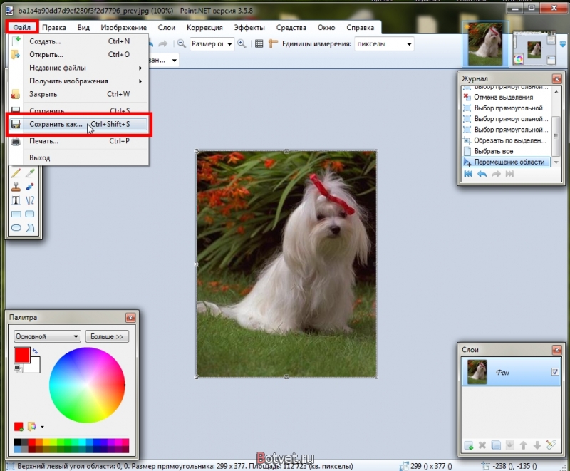The height and width of the screenshot is (471, 570).
Task: Toggle visibility checkbox of Фон layer
Action: (555, 371)
